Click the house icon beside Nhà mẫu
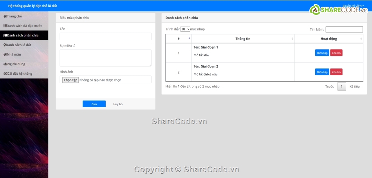The height and width of the screenshot is (178, 372). point(5,54)
